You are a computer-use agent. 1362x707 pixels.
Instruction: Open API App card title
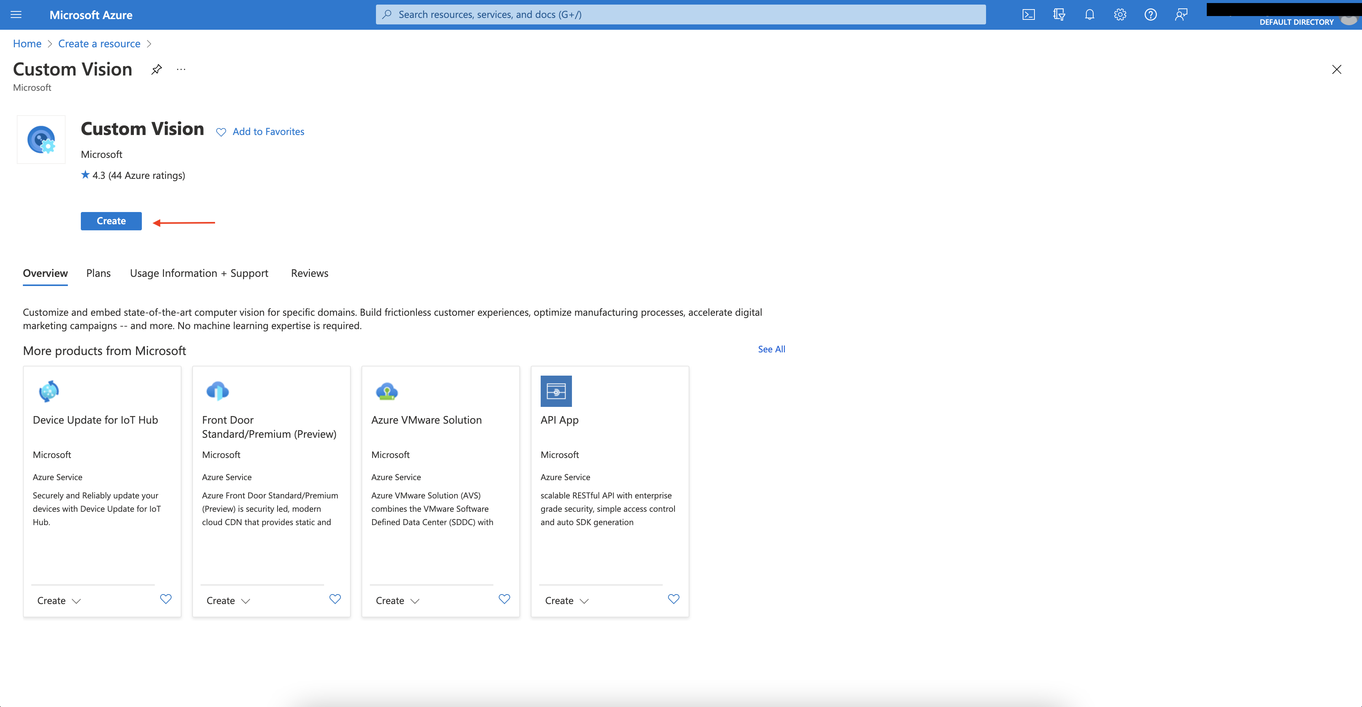[x=559, y=420]
